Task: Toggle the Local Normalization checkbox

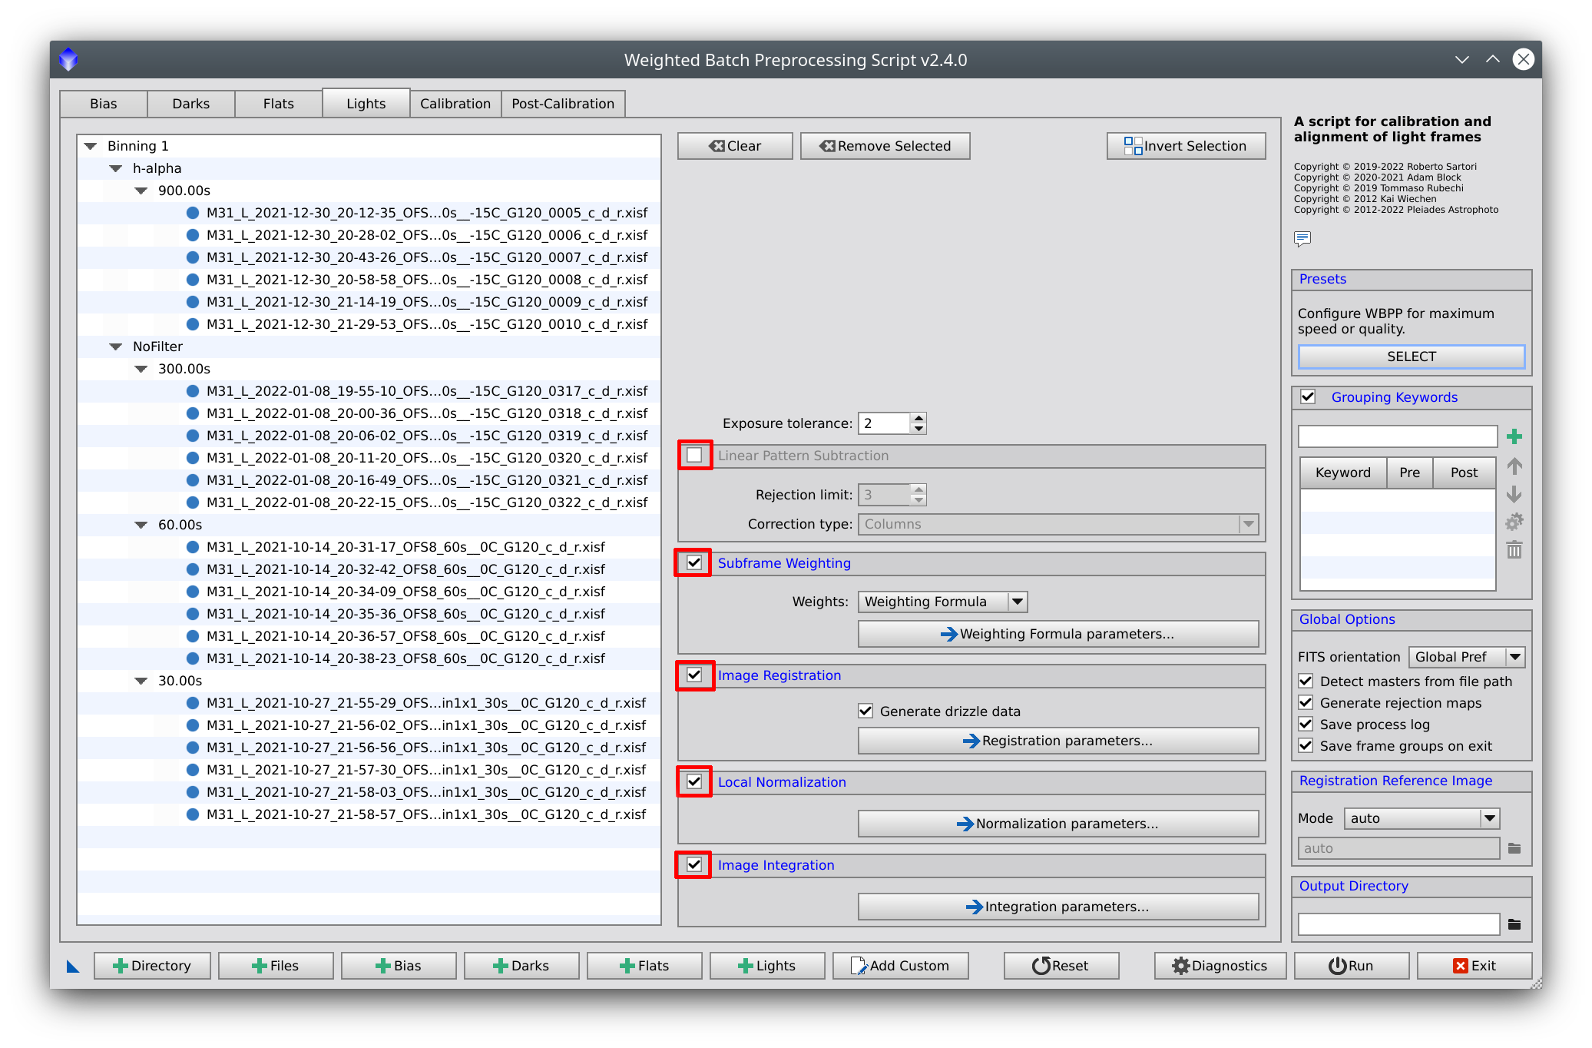Action: point(696,782)
